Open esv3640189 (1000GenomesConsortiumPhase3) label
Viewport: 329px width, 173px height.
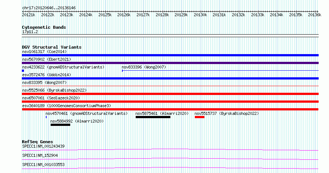coord(67,106)
